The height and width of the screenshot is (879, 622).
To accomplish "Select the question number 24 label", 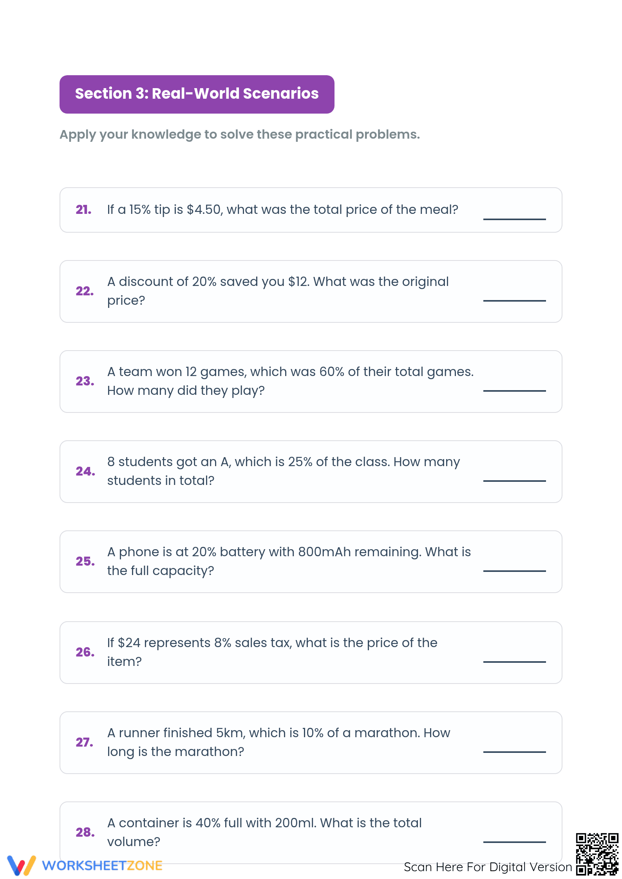I will 85,471.
